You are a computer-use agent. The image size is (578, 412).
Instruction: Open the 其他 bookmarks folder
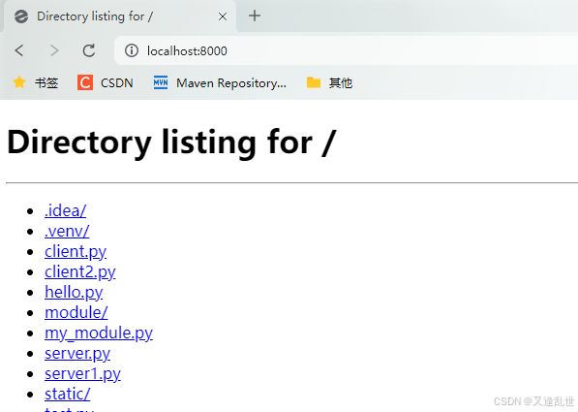tap(329, 82)
